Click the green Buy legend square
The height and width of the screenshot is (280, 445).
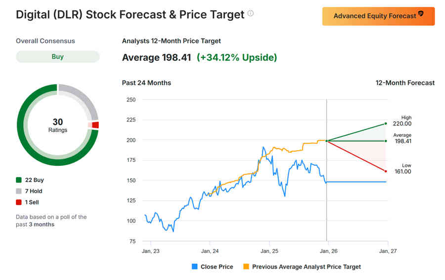(x=19, y=180)
